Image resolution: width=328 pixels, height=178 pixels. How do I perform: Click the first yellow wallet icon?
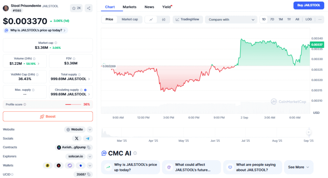47,166
